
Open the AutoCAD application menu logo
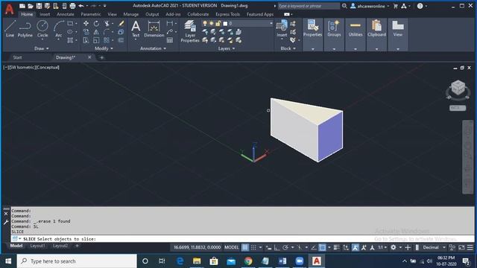[x=9, y=9]
